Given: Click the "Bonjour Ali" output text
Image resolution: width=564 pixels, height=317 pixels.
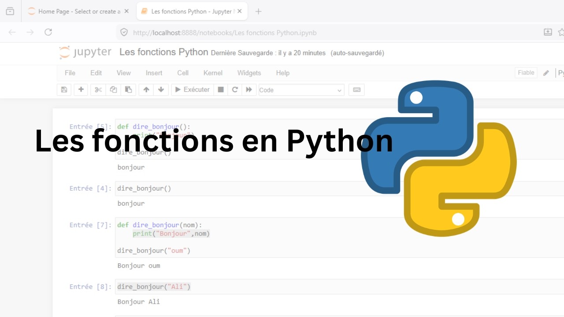Looking at the screenshot, I should 139,302.
